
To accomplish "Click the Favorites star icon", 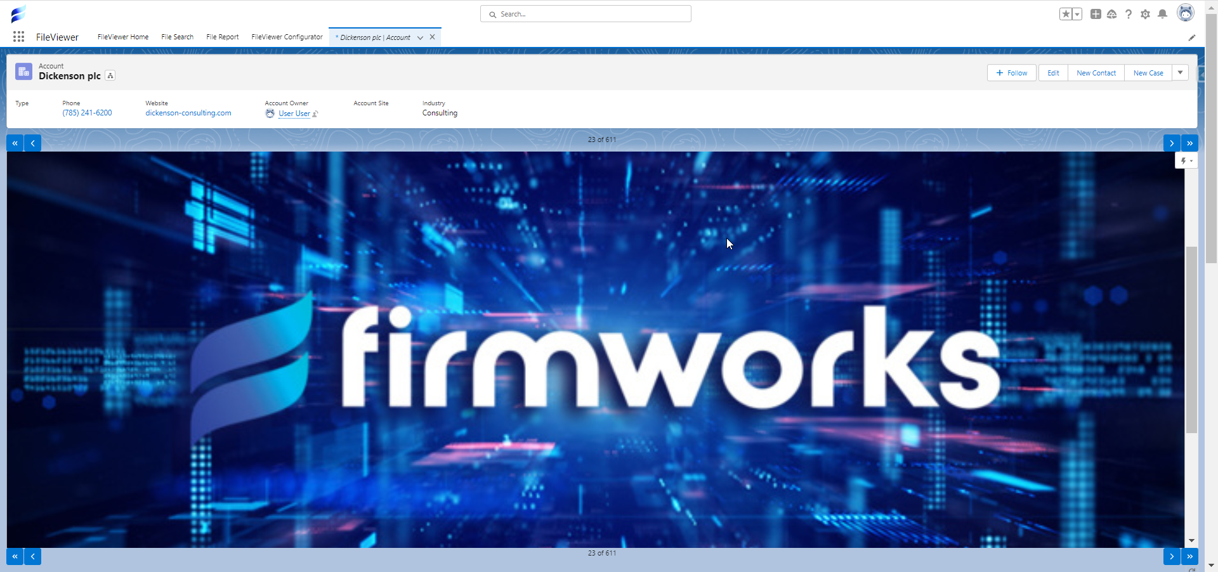I will pos(1066,14).
